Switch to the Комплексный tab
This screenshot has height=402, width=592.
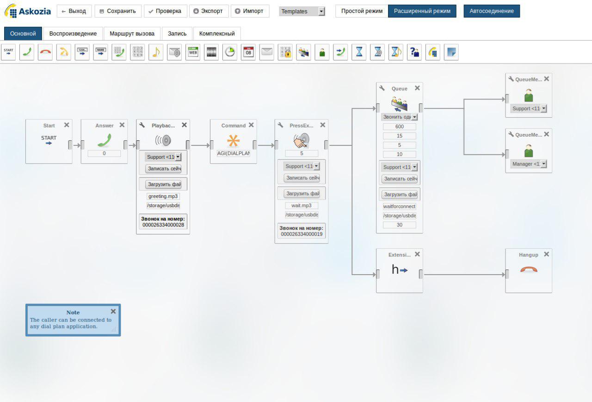click(217, 33)
